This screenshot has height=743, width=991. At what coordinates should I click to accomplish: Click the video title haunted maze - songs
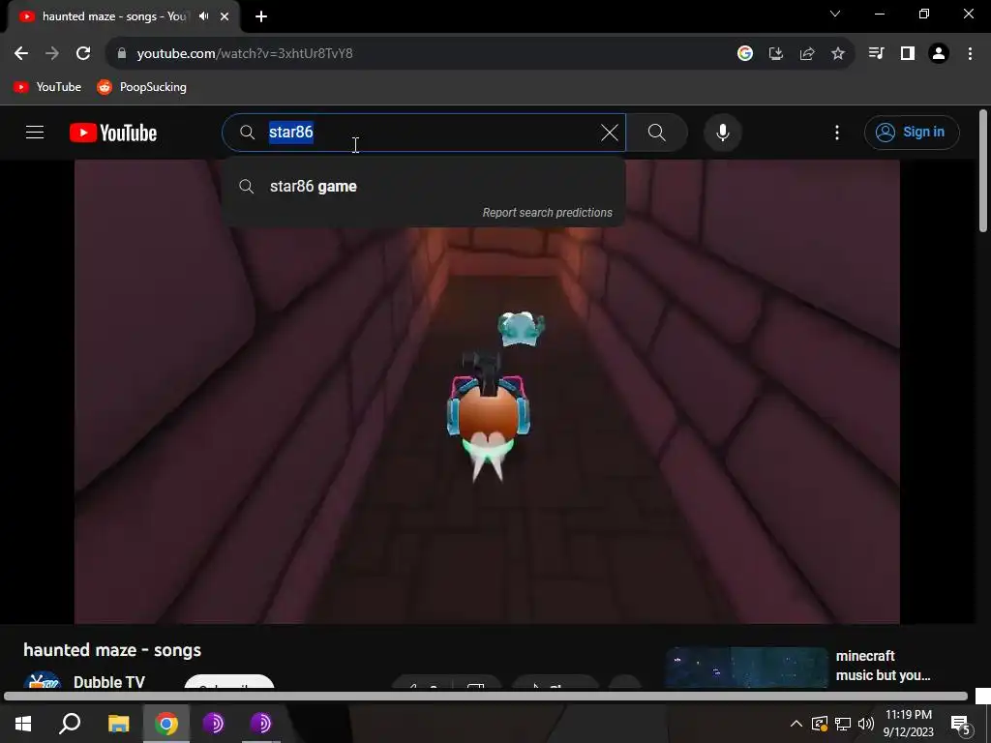tap(112, 650)
